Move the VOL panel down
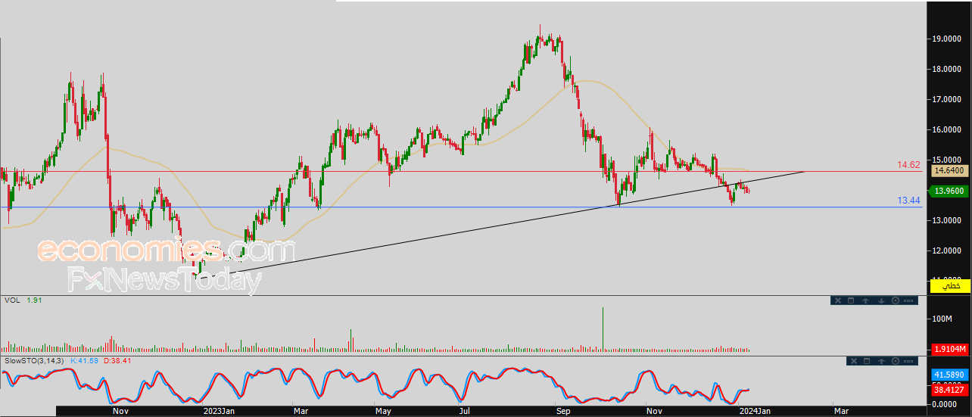 point(881,300)
